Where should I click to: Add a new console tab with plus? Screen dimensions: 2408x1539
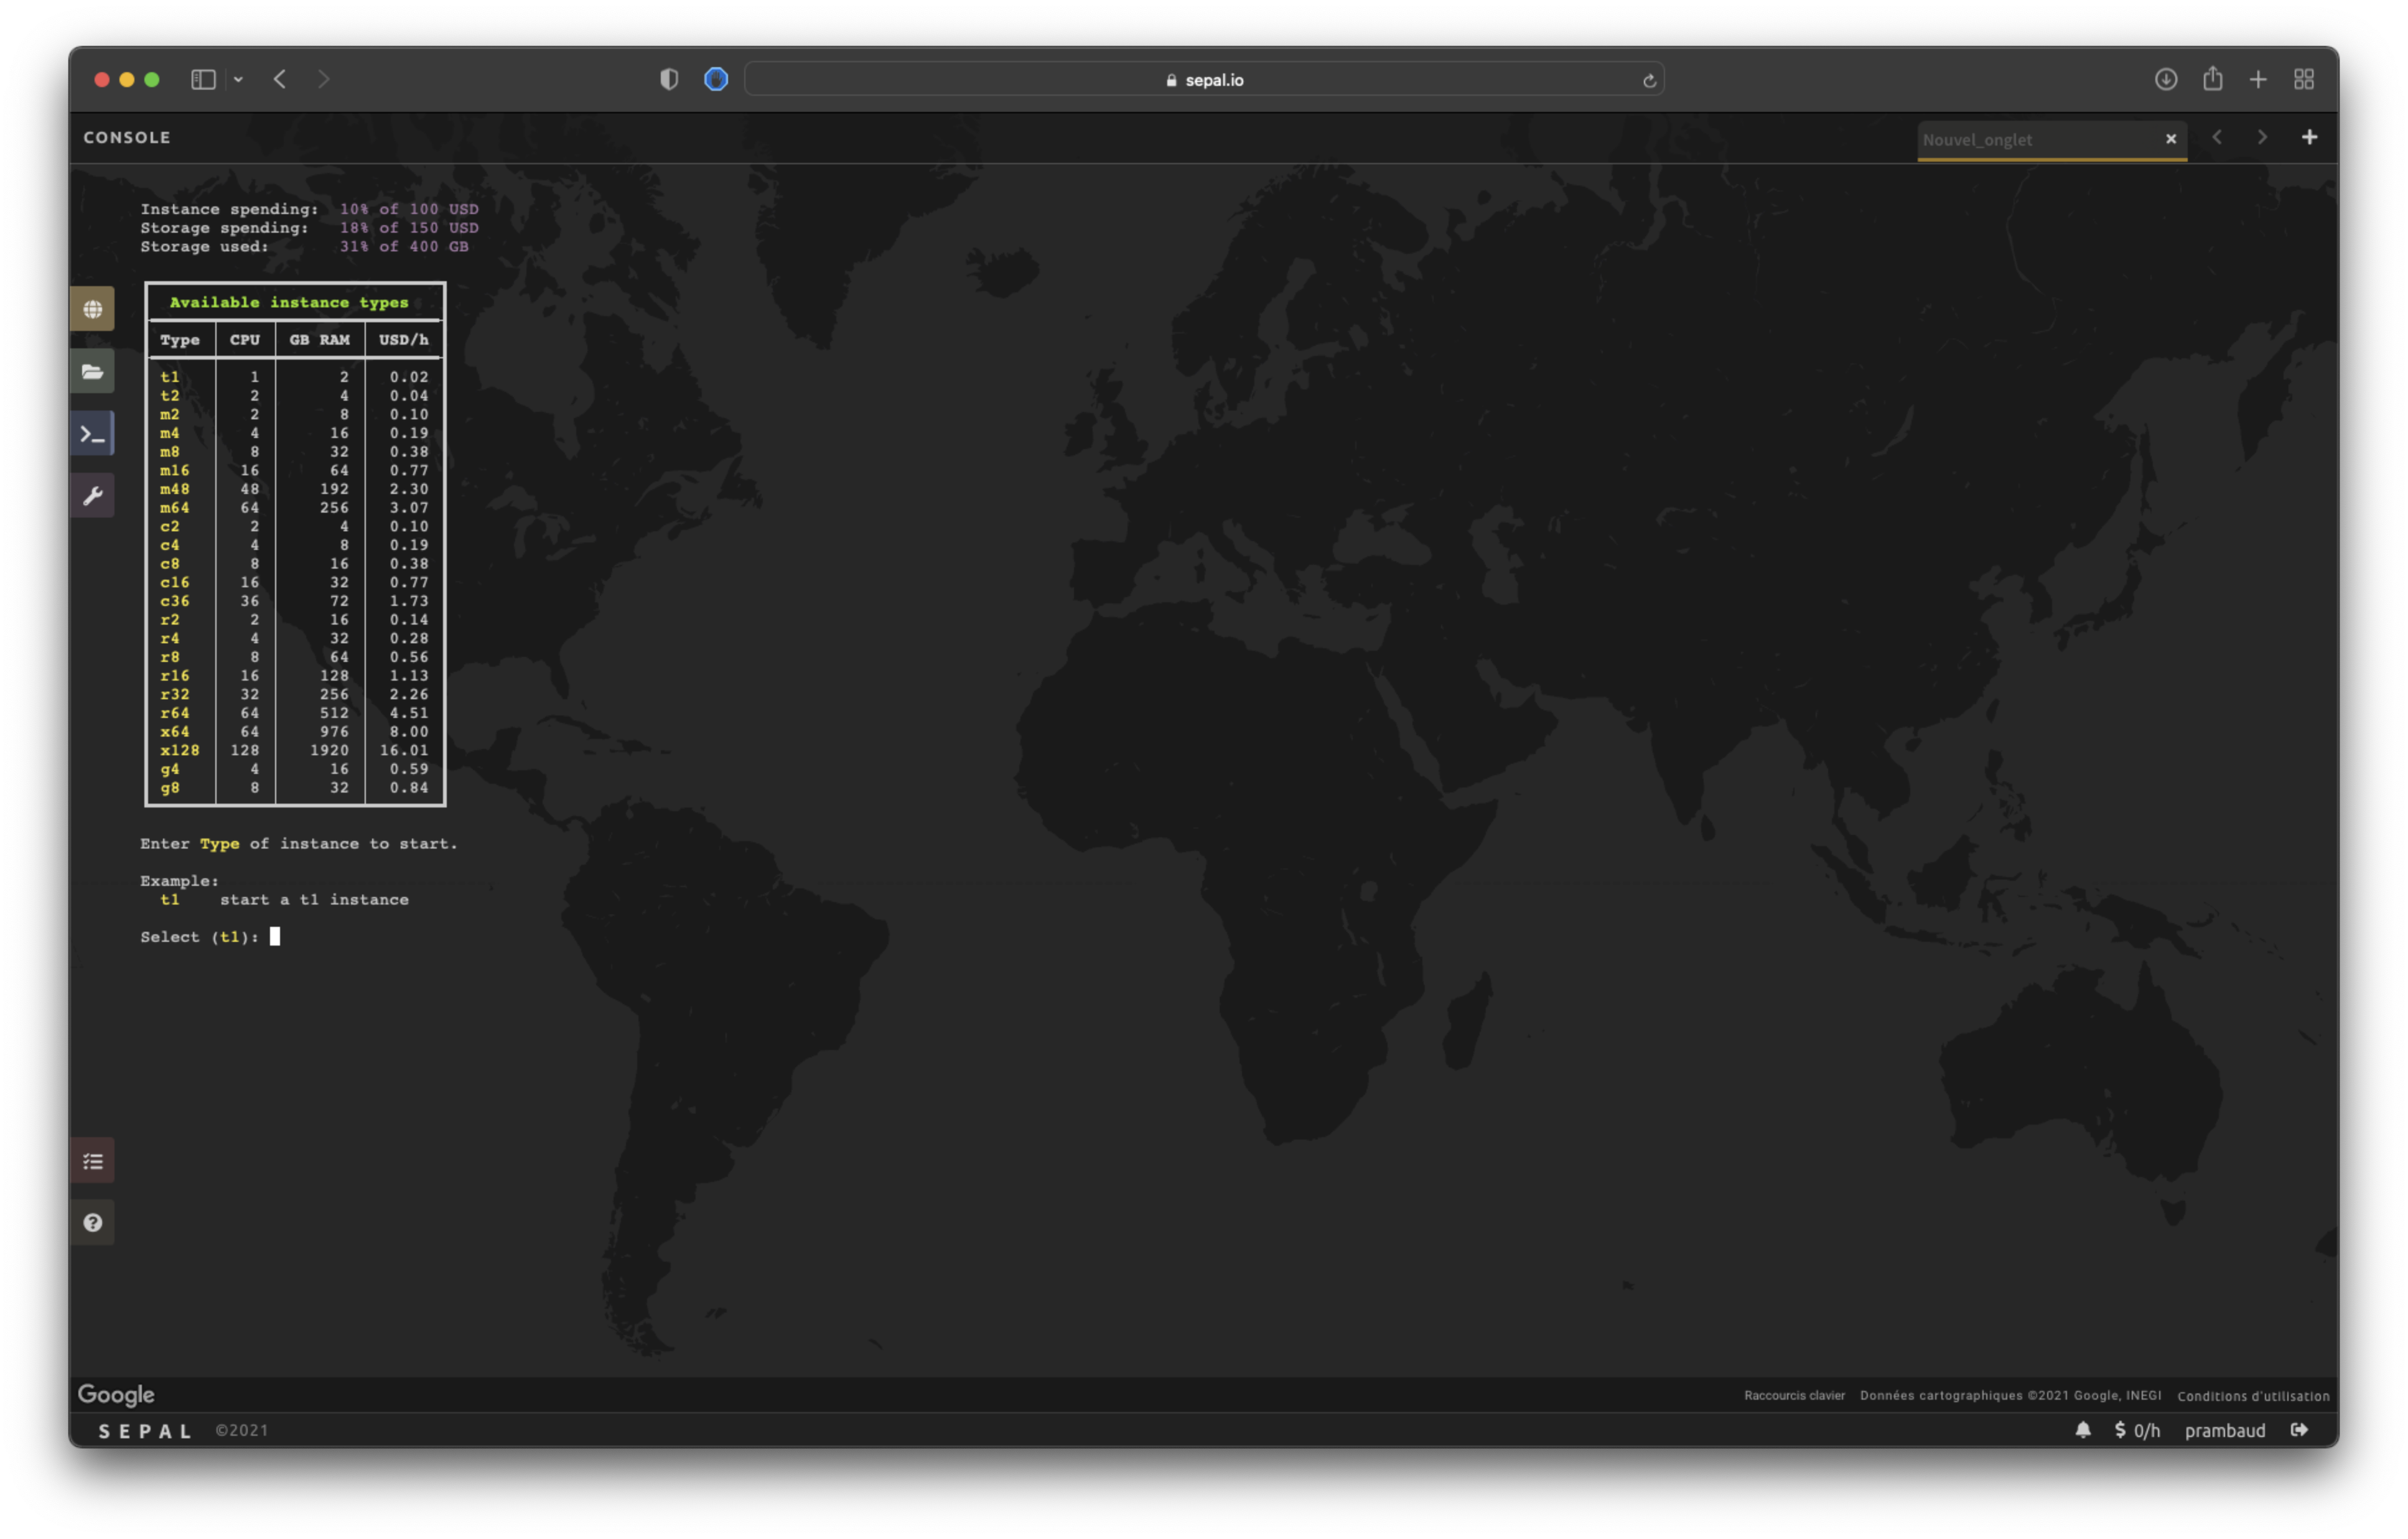(2309, 137)
